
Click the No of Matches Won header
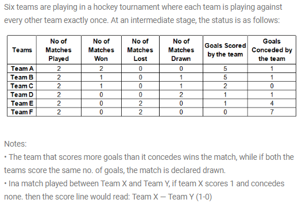click(101, 50)
